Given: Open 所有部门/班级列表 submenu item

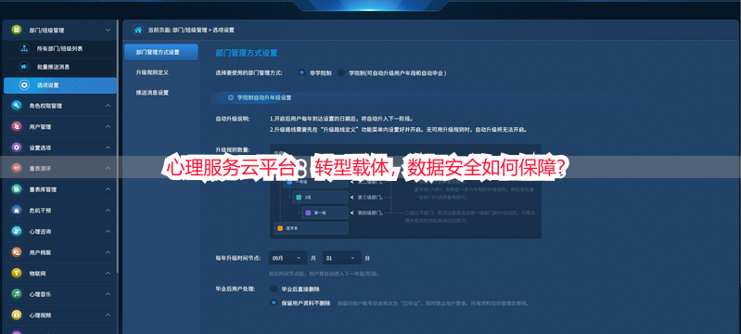Looking at the screenshot, I should (x=60, y=48).
